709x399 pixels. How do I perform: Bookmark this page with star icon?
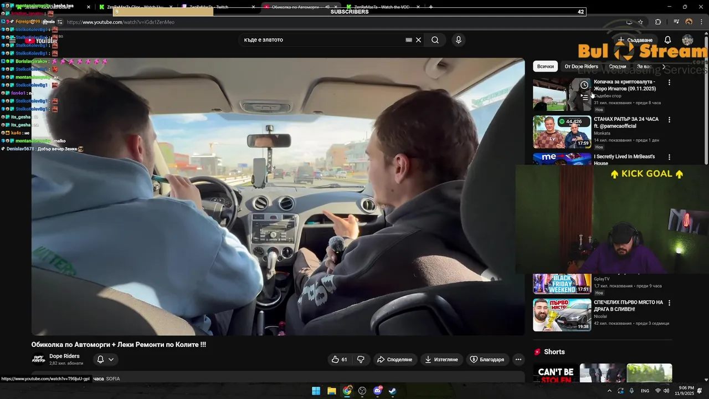640,22
